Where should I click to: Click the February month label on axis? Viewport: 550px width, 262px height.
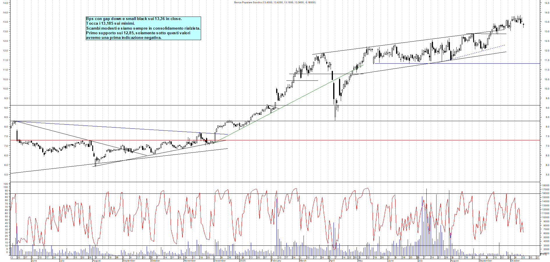tap(276, 261)
